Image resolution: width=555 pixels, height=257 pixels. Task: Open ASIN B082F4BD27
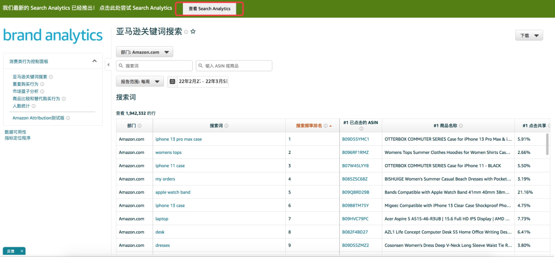pyautogui.click(x=355, y=232)
